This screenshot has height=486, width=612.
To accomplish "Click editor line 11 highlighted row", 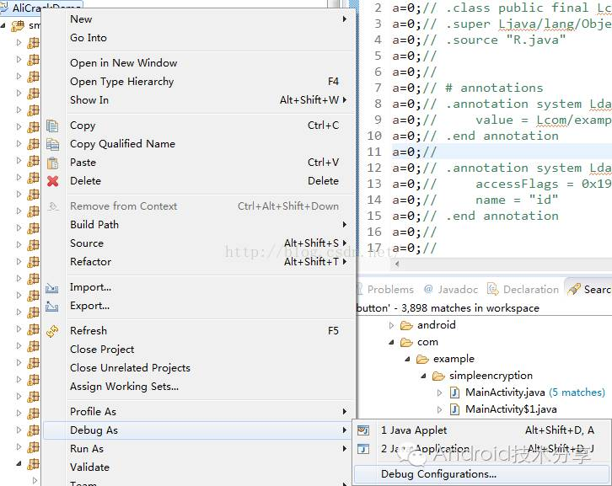I will pyautogui.click(x=502, y=152).
